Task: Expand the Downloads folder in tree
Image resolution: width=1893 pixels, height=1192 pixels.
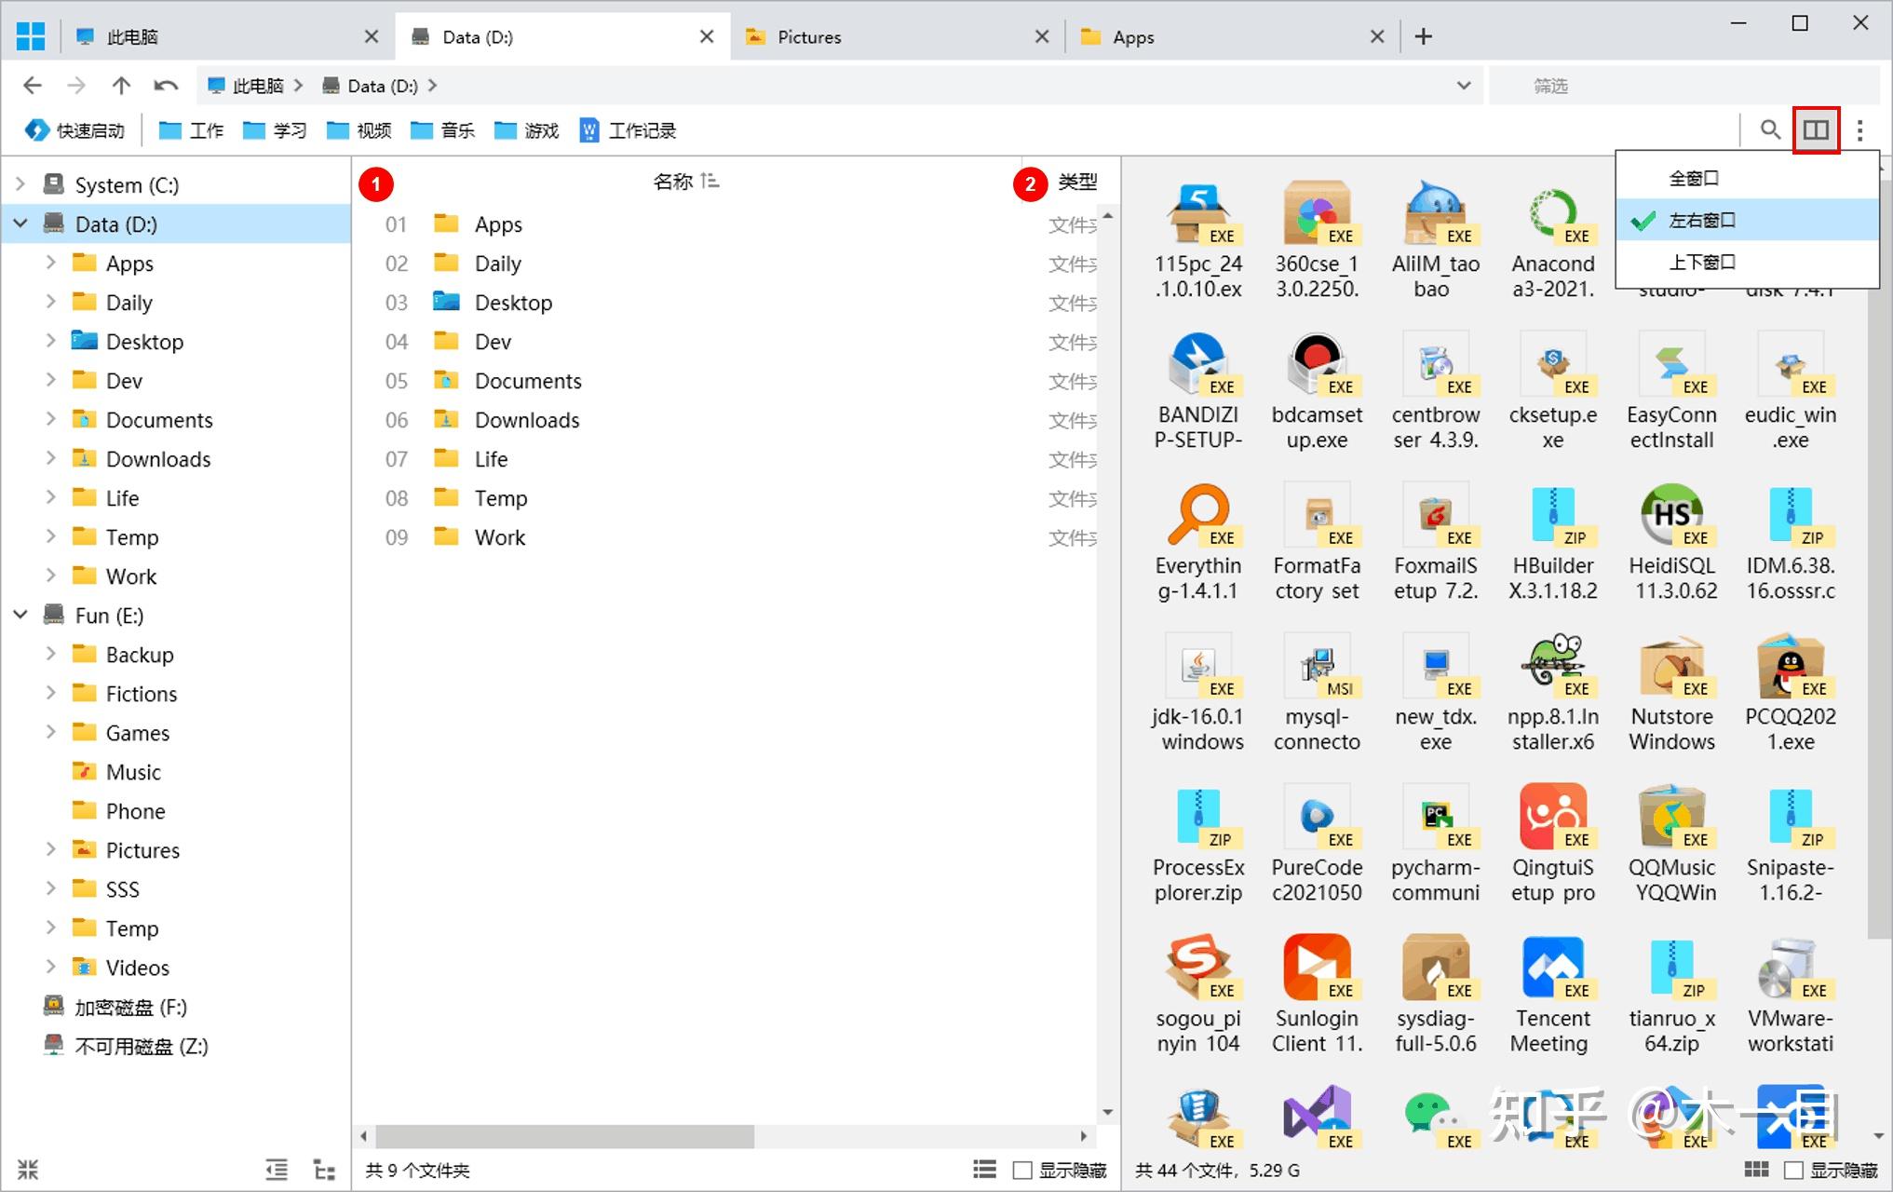Action: pos(51,458)
